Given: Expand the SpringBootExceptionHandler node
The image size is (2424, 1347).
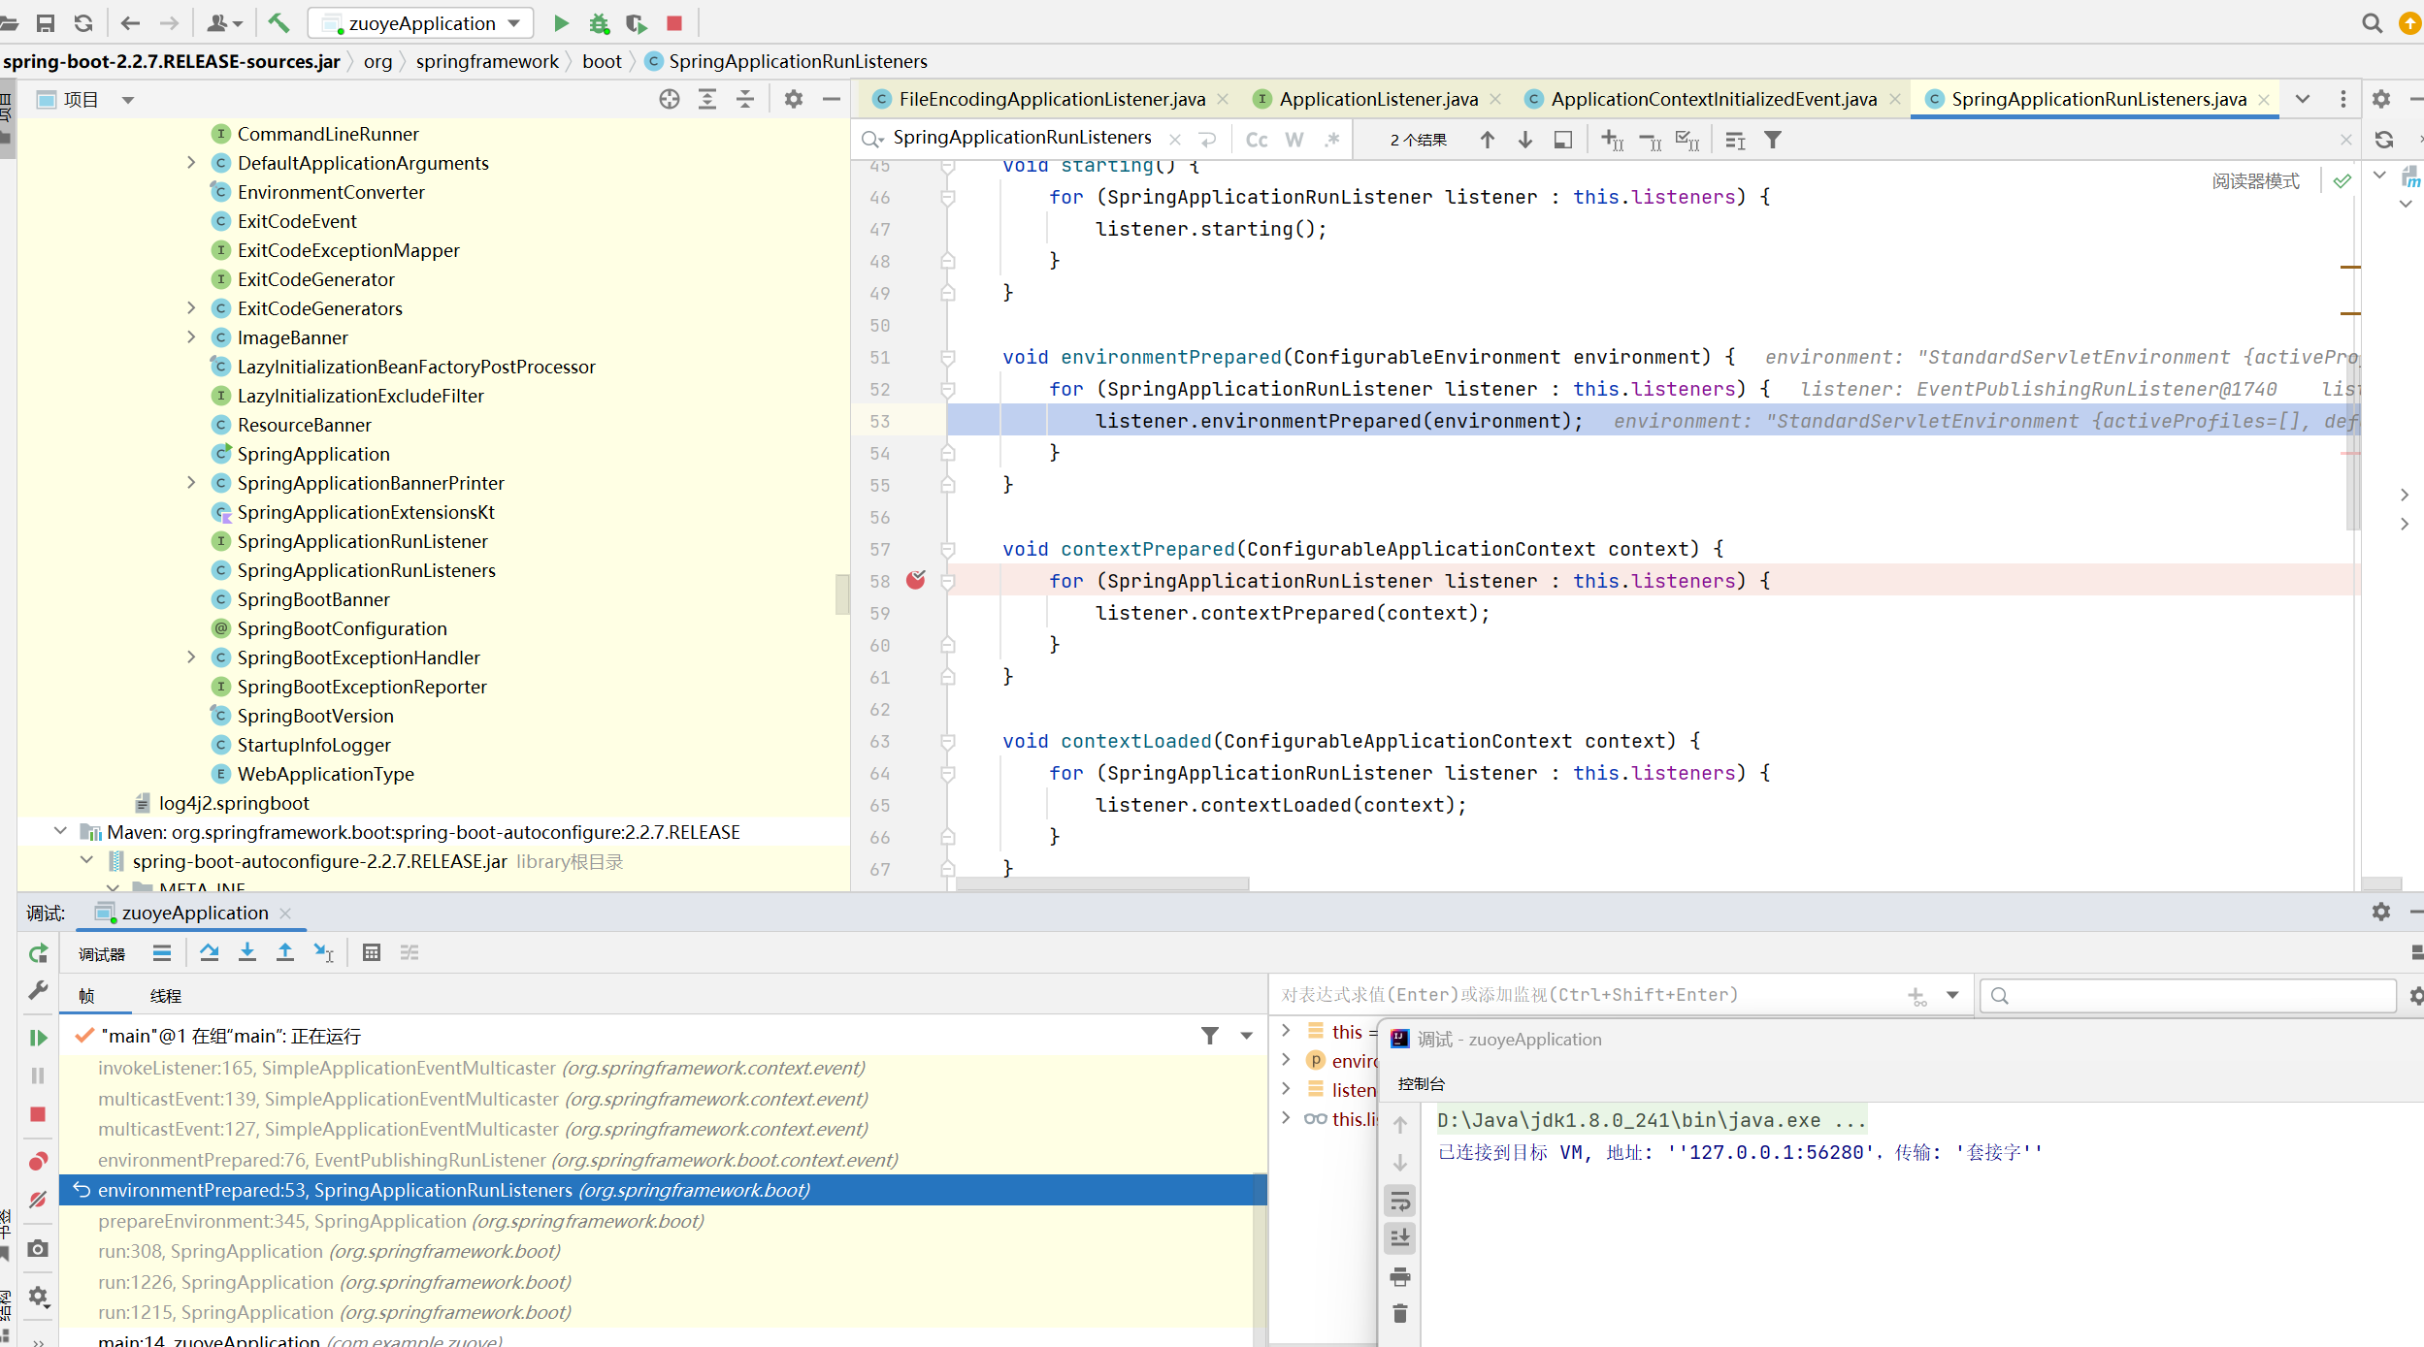Looking at the screenshot, I should click(191, 657).
